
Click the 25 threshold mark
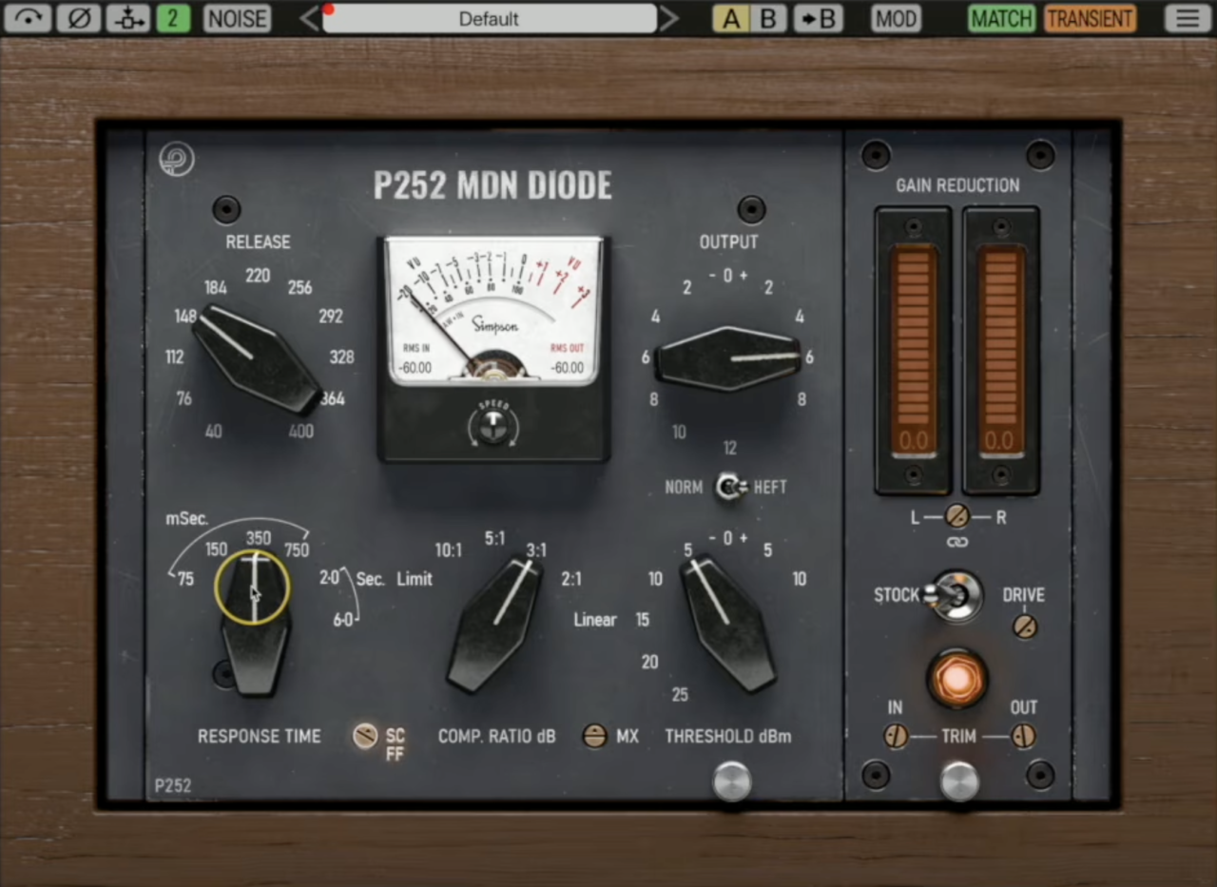[x=680, y=695]
